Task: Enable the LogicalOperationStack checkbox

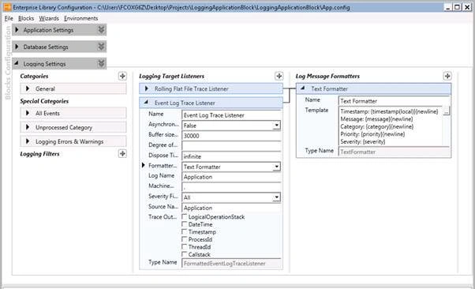Action: 184,216
